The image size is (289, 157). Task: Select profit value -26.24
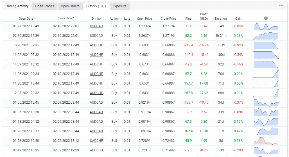(204, 45)
